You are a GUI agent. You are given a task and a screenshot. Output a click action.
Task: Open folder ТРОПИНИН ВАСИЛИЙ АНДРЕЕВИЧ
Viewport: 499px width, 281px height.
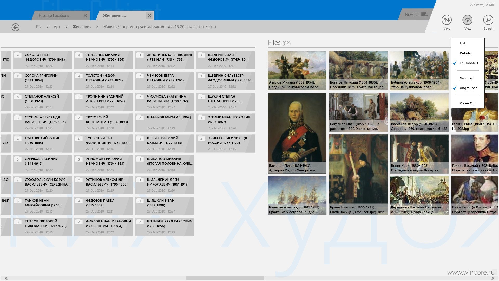[103, 102]
